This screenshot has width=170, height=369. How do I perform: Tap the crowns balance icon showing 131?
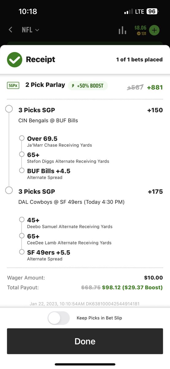pyautogui.click(x=139, y=33)
